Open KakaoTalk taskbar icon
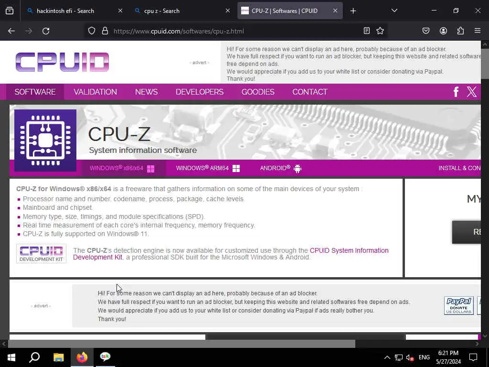This screenshot has height=367, width=489. [x=105, y=357]
